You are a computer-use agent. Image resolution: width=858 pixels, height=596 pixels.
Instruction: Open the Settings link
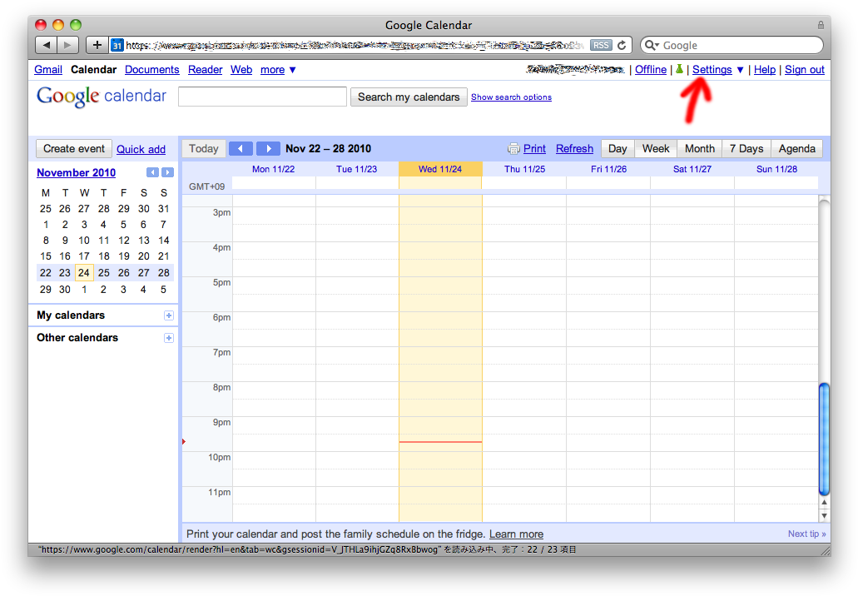[x=712, y=70]
